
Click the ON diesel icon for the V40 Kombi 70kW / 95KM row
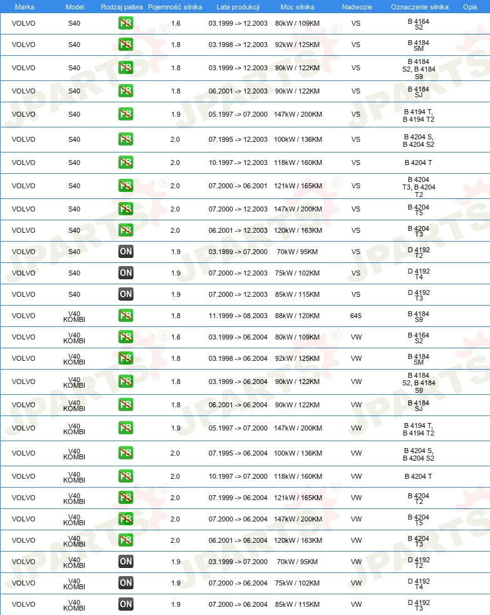click(126, 561)
